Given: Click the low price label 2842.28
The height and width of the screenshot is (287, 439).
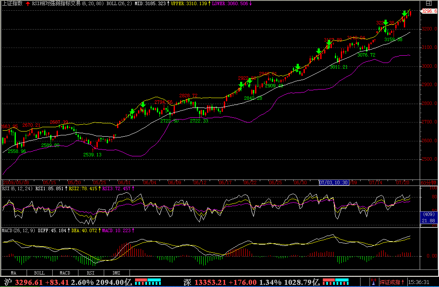Looking at the screenshot, I should point(253,98).
